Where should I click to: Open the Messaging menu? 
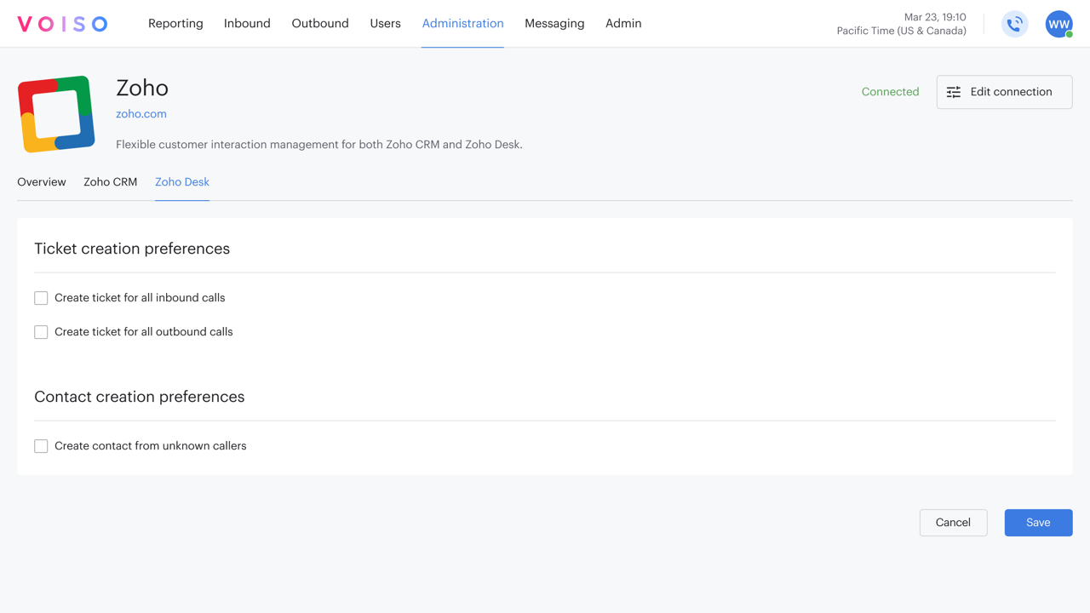(554, 24)
